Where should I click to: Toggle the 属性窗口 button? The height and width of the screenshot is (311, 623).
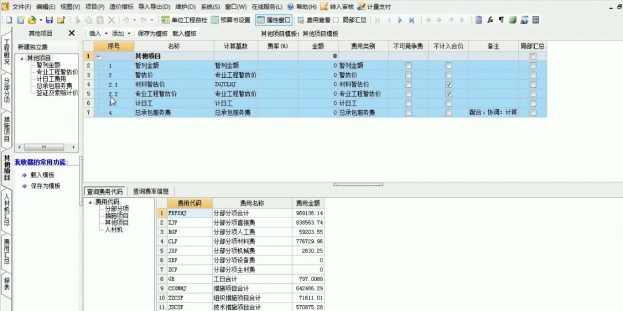coord(274,20)
